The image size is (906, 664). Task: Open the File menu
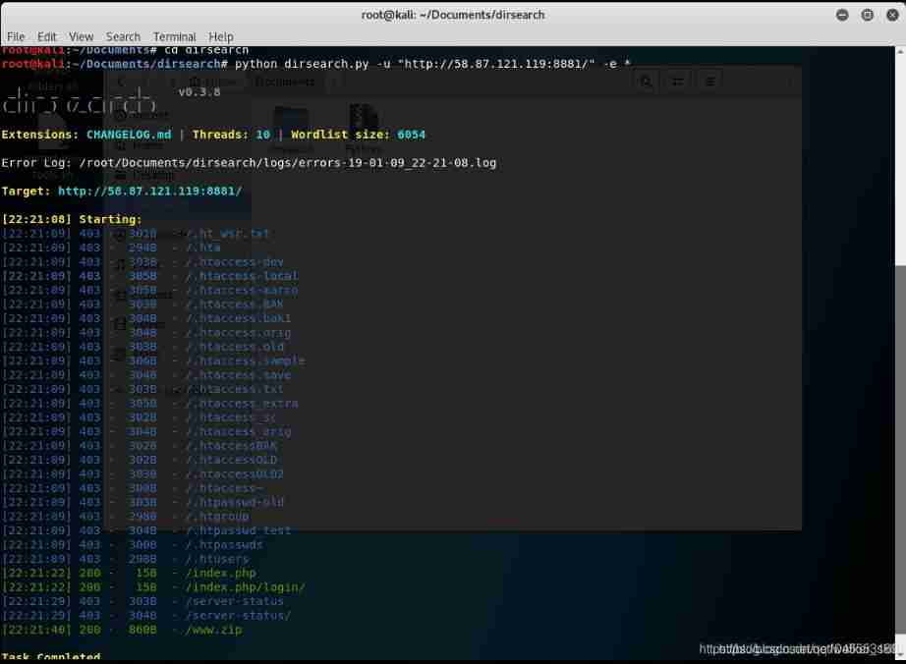click(x=15, y=36)
